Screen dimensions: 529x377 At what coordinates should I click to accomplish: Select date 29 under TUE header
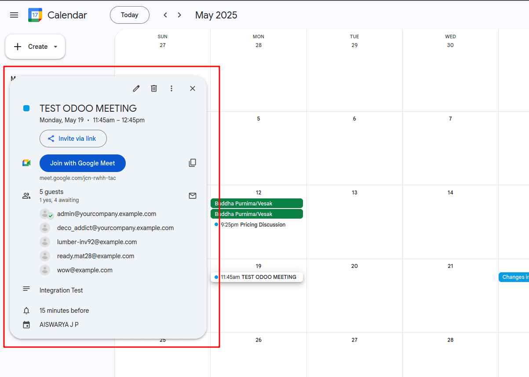354,45
